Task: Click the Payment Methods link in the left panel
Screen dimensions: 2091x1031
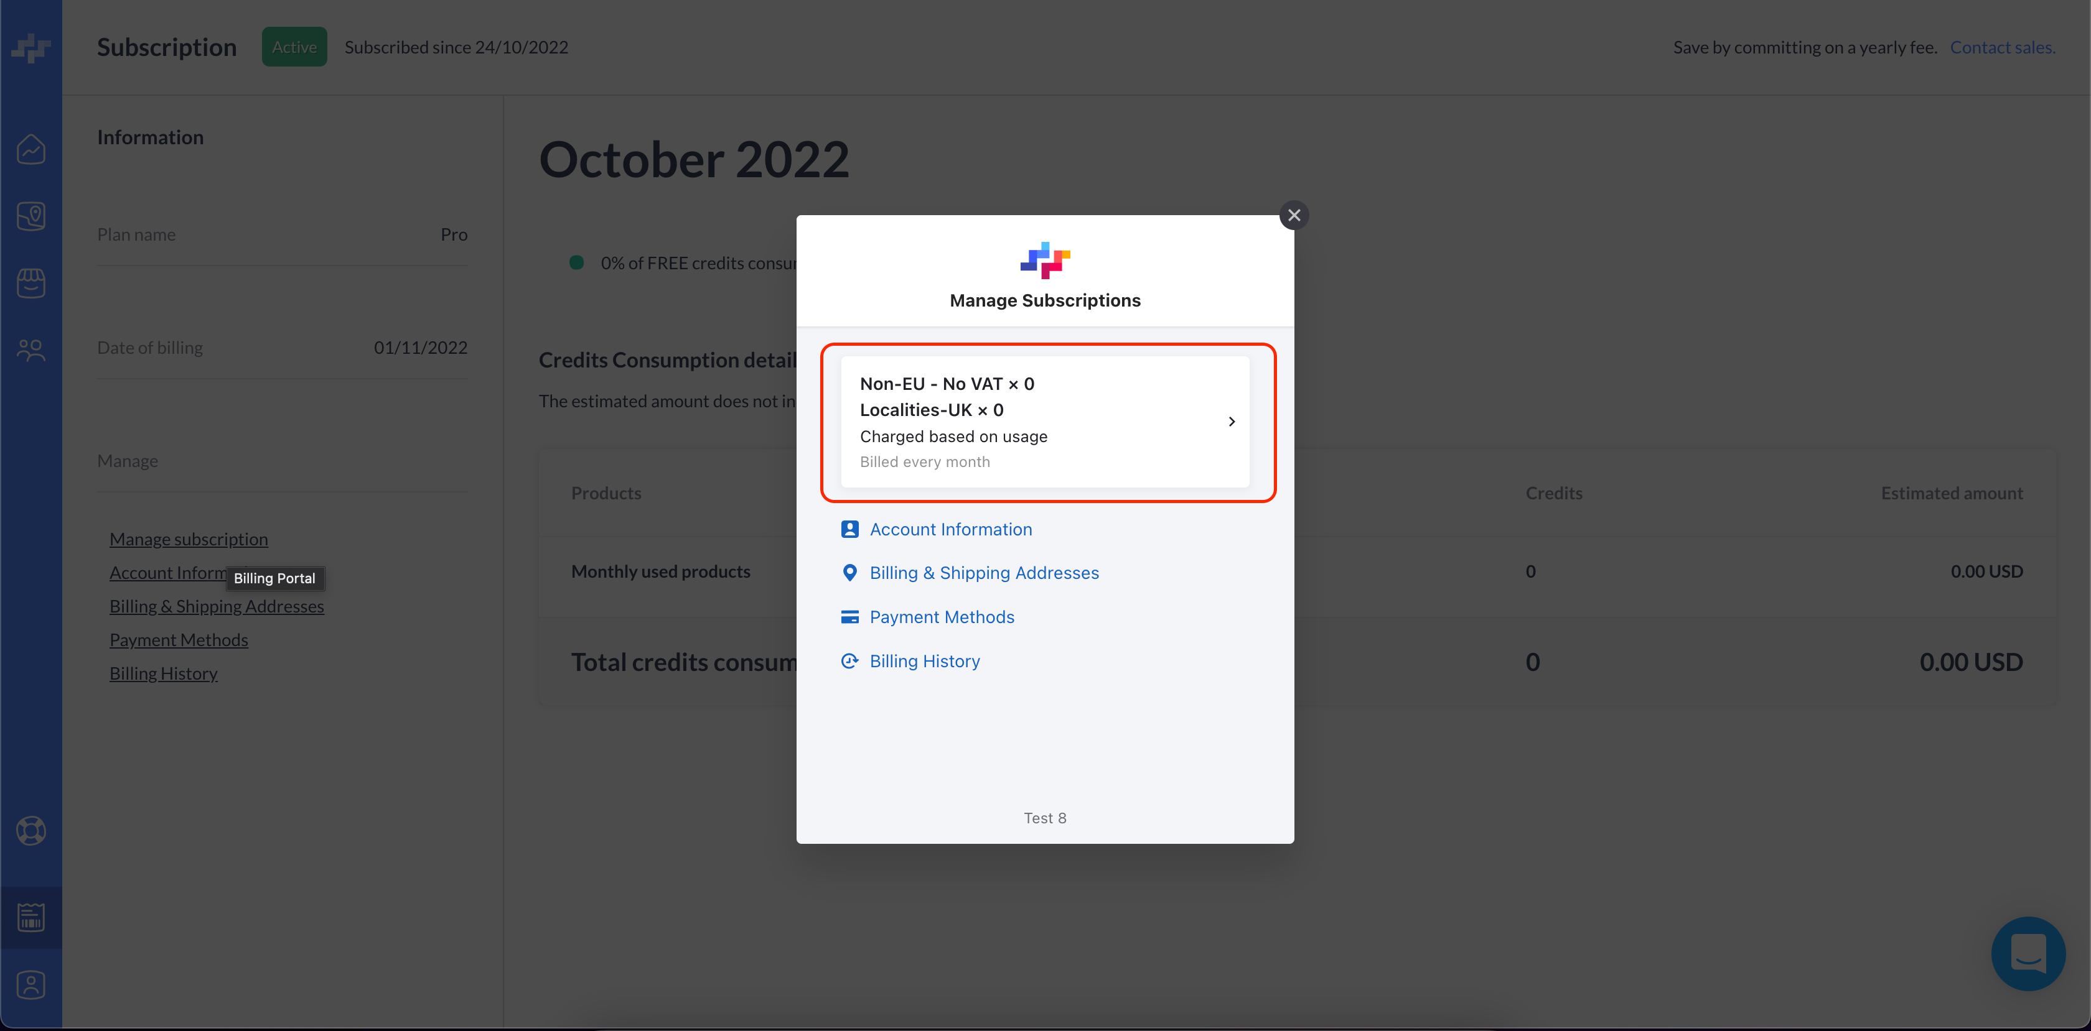Action: [179, 640]
